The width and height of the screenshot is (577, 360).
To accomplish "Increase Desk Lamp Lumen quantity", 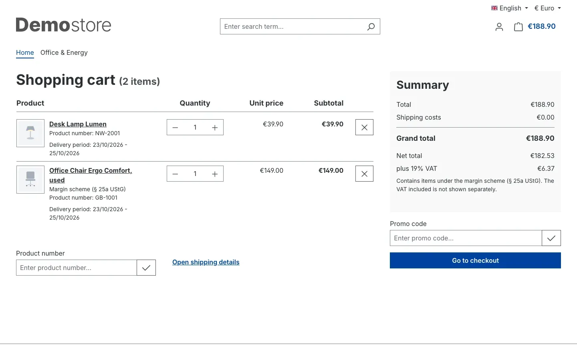I will [215, 128].
